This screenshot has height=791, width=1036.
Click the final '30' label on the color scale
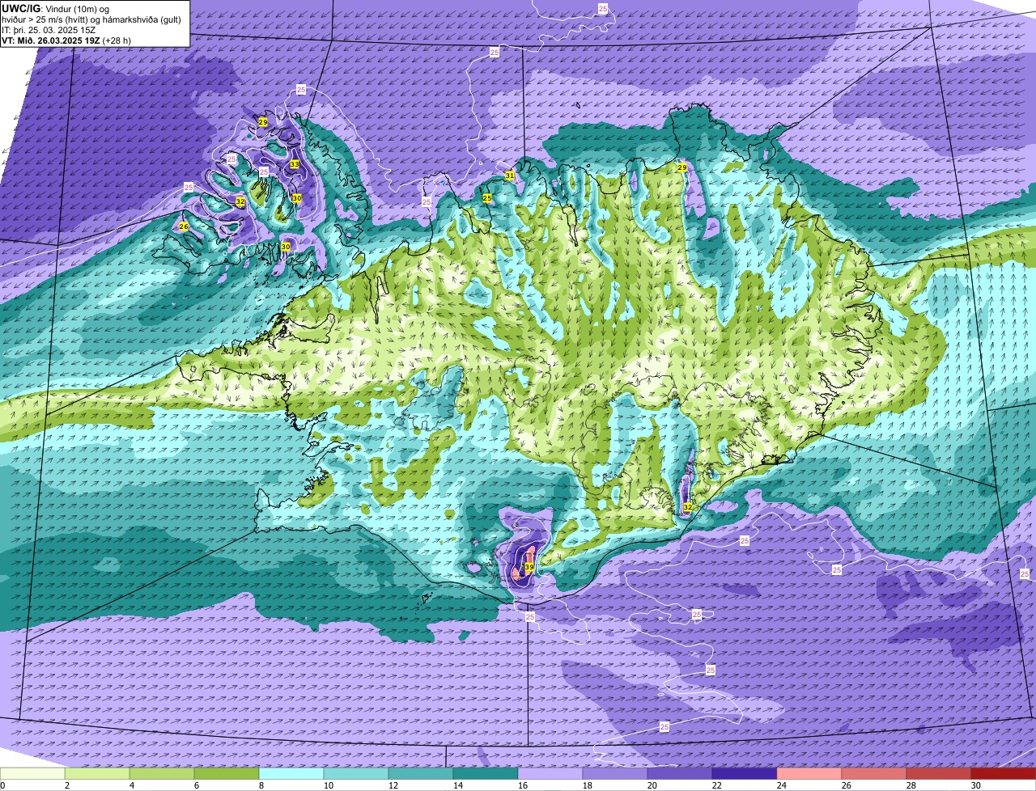click(975, 785)
